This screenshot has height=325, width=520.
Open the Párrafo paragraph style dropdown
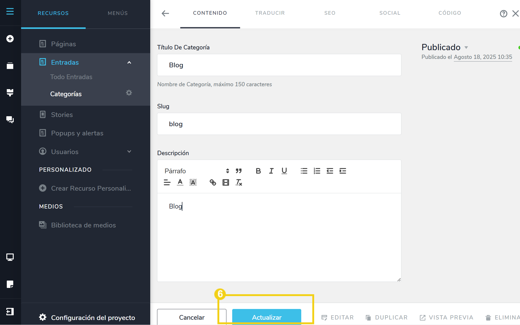197,171
